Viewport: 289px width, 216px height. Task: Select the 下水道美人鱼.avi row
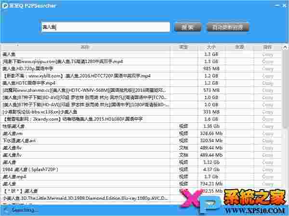pos(141,141)
